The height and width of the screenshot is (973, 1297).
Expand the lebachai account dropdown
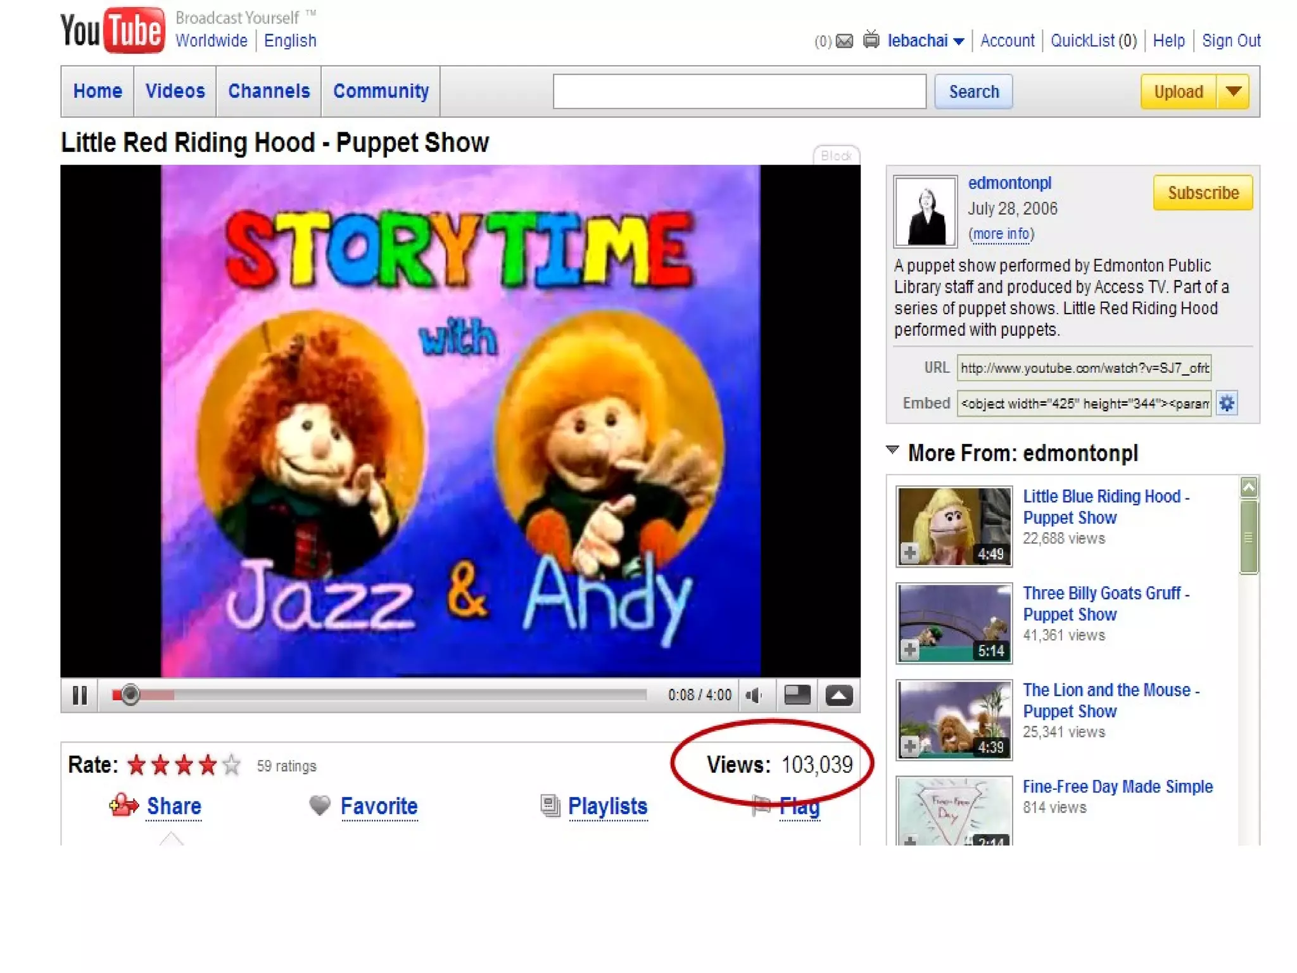(x=959, y=42)
